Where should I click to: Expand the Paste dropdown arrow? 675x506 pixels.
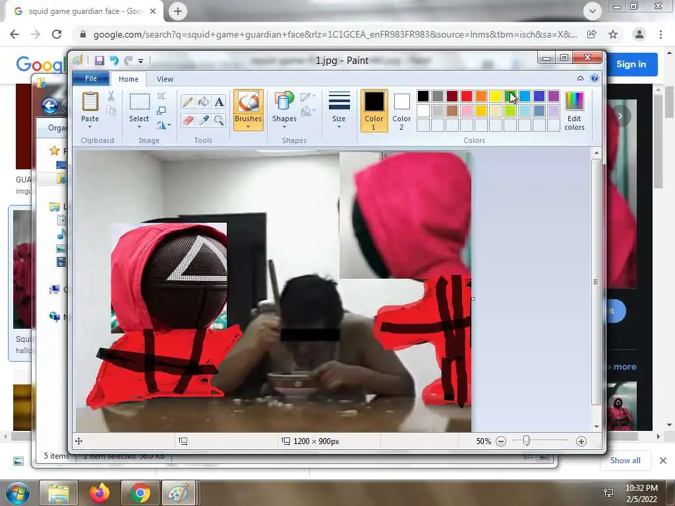tap(90, 127)
